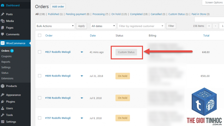Click the Plugins plug icon
The width and height of the screenshot is (224, 126).
point(3,101)
